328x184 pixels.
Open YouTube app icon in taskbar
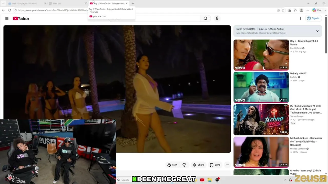(202, 180)
